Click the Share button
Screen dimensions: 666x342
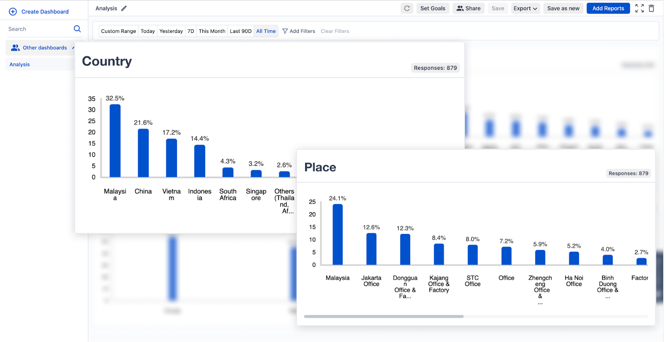(468, 8)
